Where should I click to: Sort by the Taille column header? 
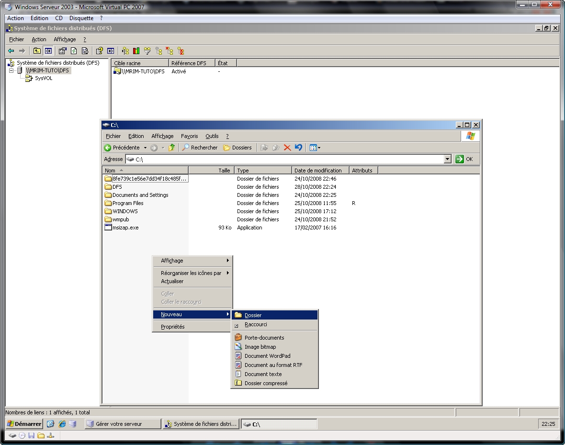click(212, 171)
